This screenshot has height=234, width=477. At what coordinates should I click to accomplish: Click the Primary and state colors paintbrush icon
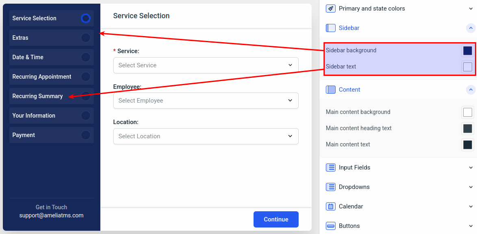coord(331,9)
